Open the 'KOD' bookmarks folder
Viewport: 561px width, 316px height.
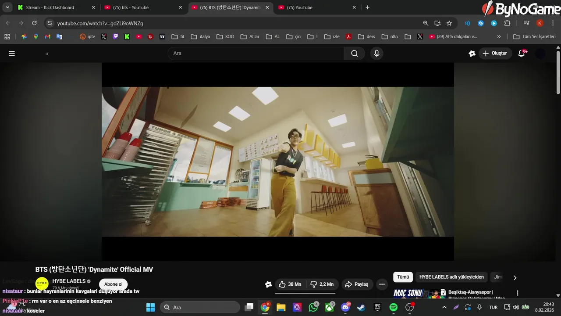coord(225,37)
